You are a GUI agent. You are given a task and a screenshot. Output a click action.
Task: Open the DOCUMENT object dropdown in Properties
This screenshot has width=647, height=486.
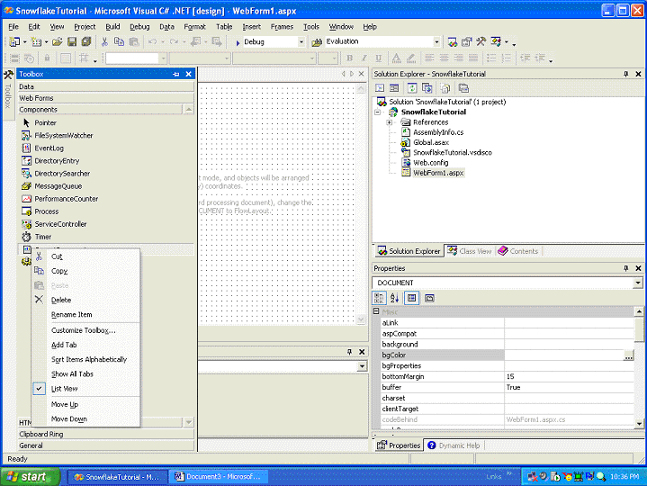638,283
